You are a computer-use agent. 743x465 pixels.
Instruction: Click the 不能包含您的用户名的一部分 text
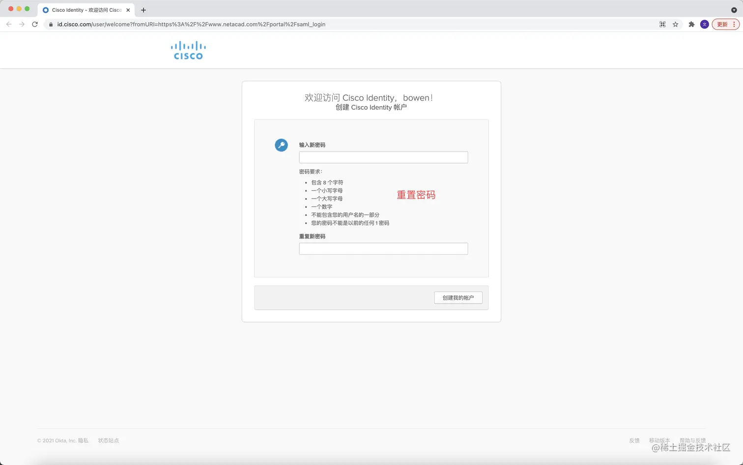click(x=345, y=215)
